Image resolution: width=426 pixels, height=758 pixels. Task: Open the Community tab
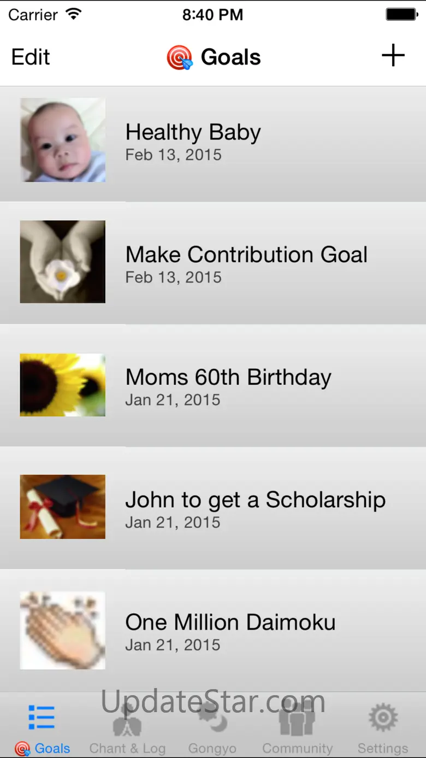pyautogui.click(x=297, y=727)
